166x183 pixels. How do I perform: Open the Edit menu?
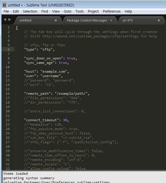[x=16, y=11]
